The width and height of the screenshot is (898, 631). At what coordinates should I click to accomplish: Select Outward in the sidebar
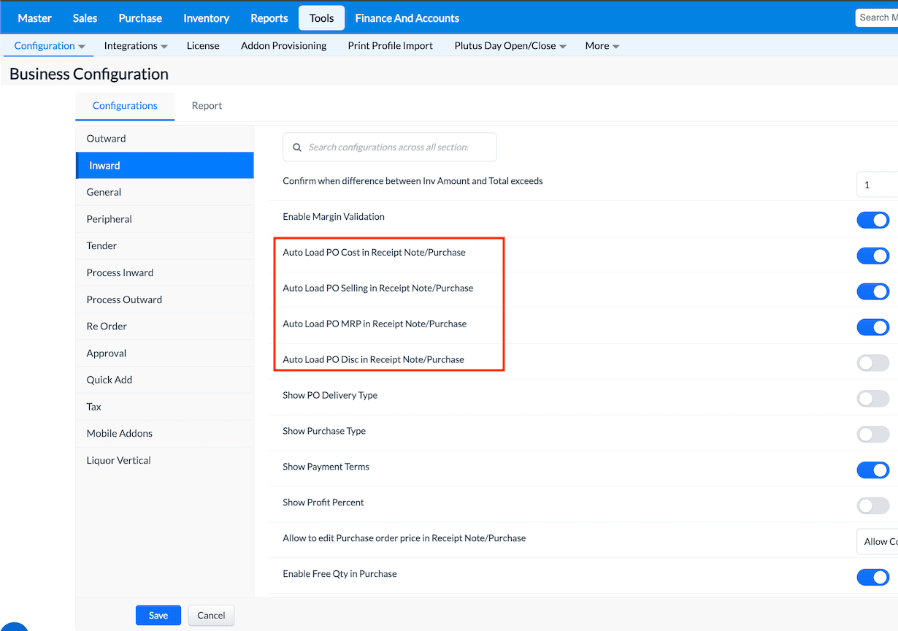point(107,139)
